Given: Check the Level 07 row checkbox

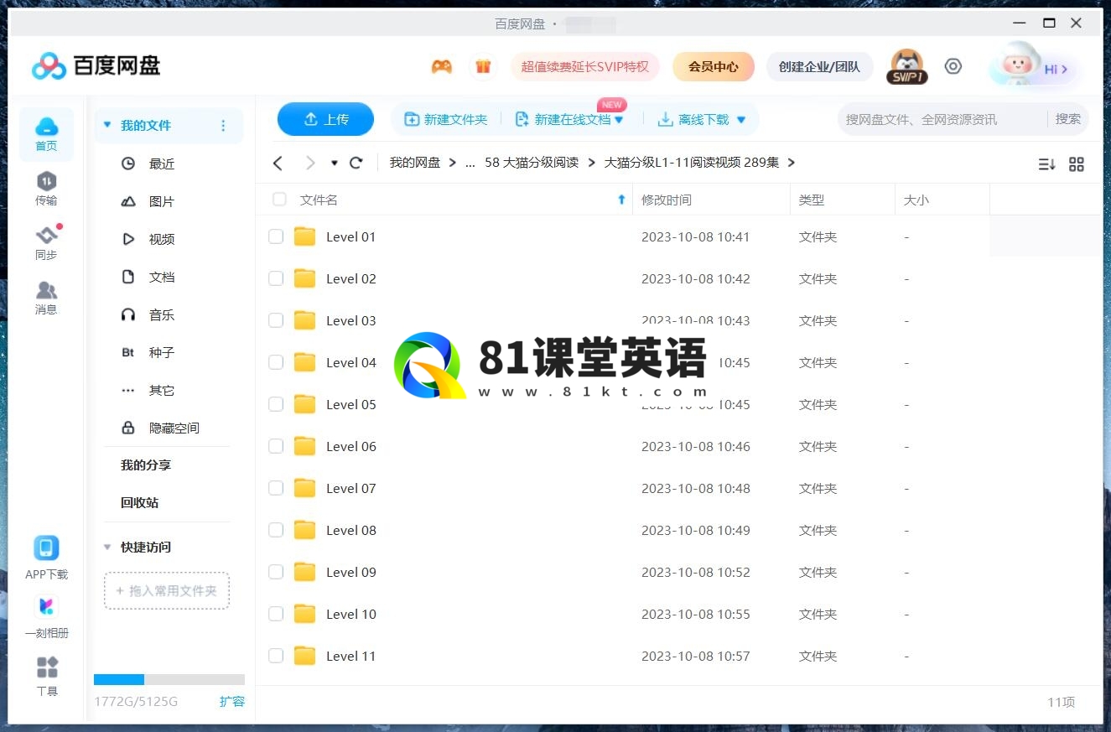Looking at the screenshot, I should pyautogui.click(x=276, y=488).
